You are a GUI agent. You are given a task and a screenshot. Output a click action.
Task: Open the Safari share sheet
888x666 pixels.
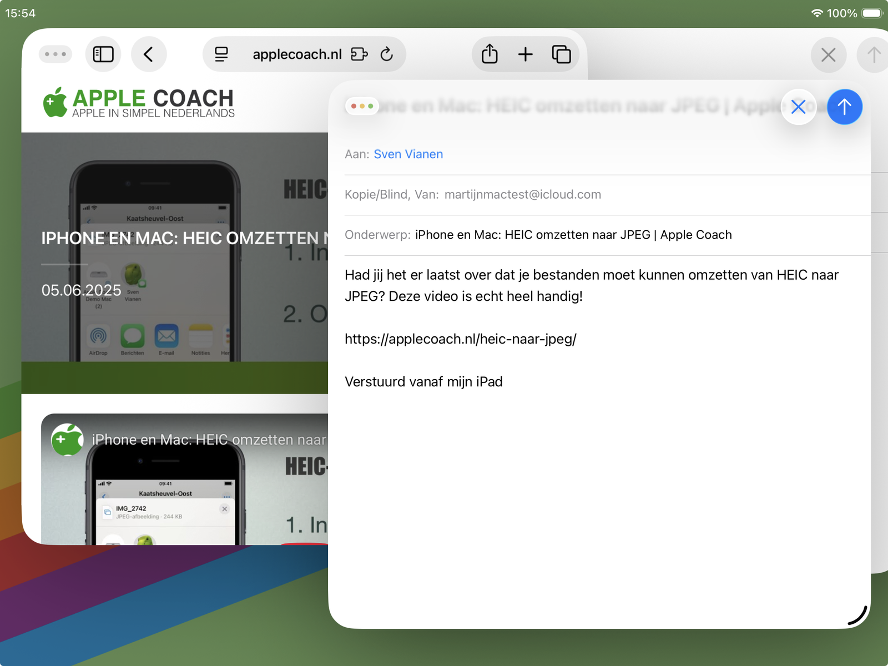point(490,54)
